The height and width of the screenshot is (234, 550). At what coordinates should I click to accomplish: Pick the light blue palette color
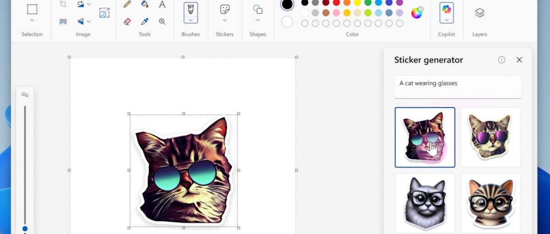tap(379, 13)
